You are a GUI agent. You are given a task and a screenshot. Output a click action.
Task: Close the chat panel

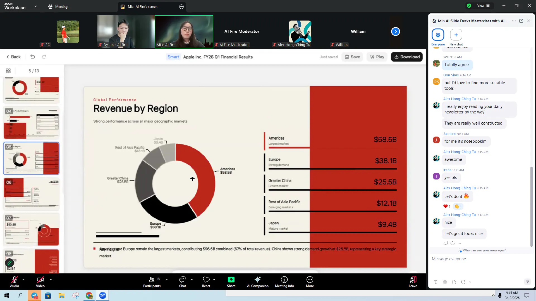point(528,21)
